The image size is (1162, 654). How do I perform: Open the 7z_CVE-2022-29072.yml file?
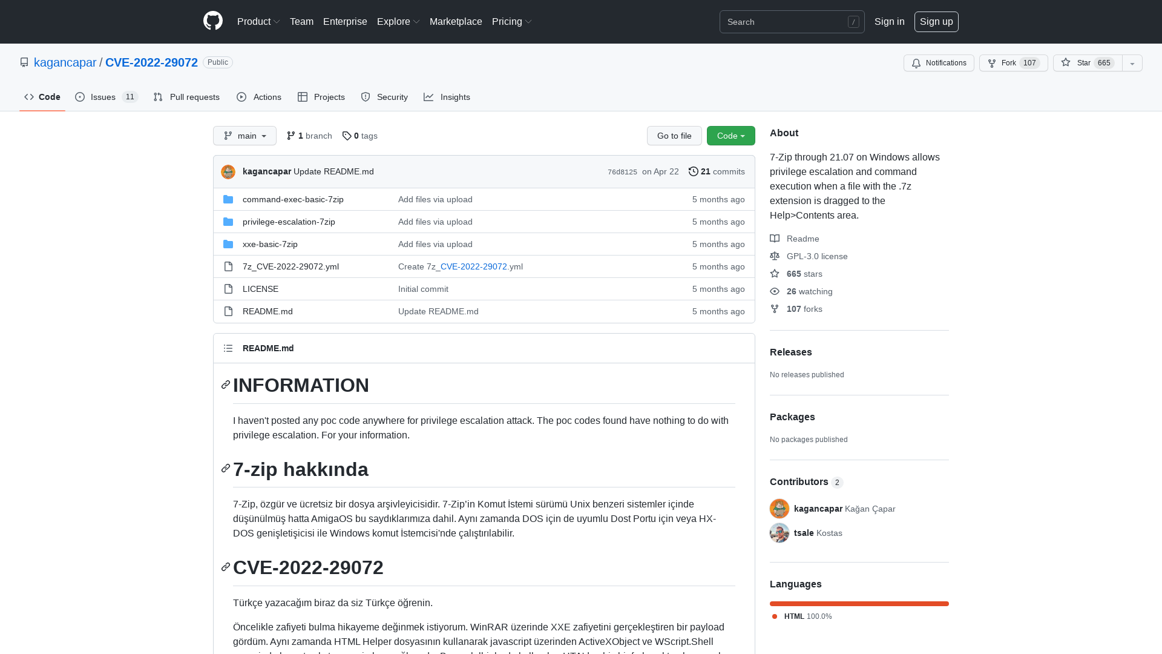[x=290, y=266]
